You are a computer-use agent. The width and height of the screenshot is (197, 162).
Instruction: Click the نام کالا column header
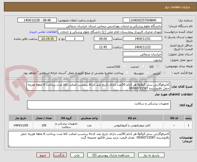pyautogui.click(x=132, y=118)
